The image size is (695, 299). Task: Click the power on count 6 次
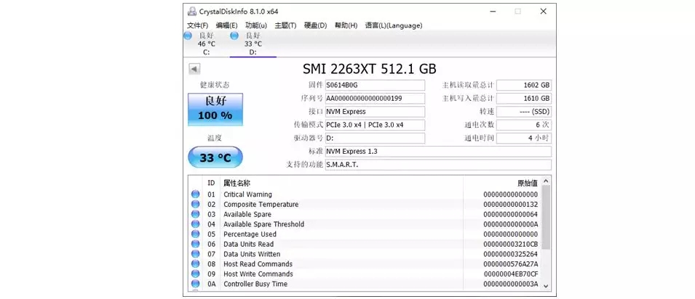pyautogui.click(x=524, y=125)
